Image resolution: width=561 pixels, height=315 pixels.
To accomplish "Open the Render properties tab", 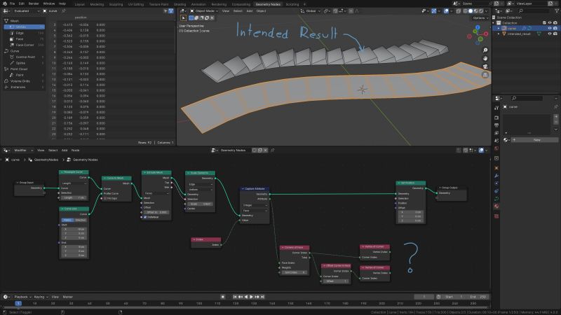I will 496,118.
